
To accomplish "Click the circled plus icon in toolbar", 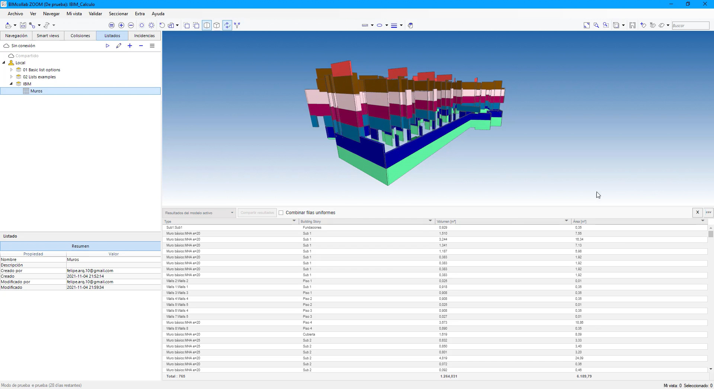I will 121,25.
